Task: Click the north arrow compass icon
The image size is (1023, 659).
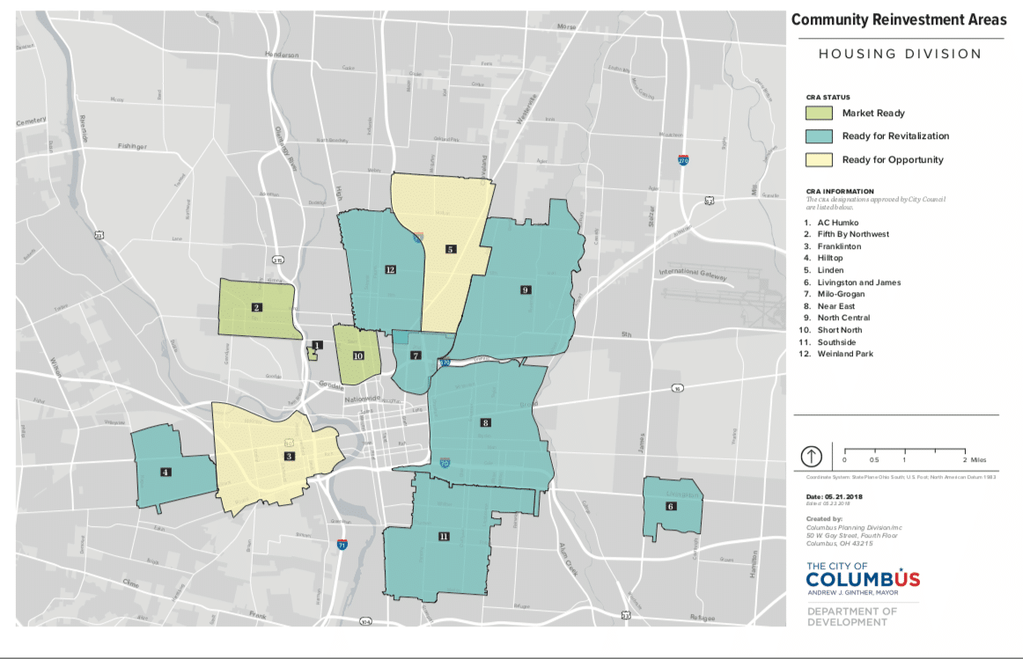Action: point(811,457)
